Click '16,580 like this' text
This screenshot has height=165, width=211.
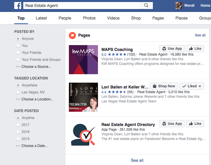[182, 54]
